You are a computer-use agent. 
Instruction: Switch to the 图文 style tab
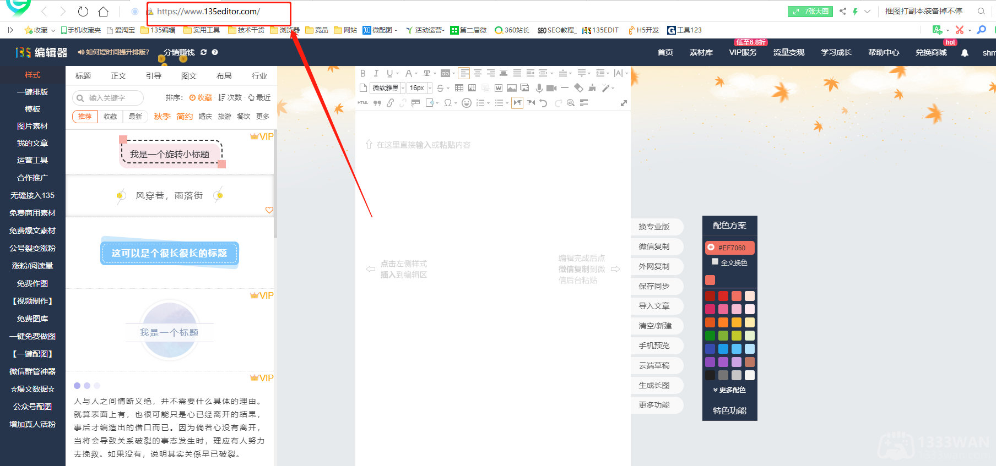tap(189, 76)
